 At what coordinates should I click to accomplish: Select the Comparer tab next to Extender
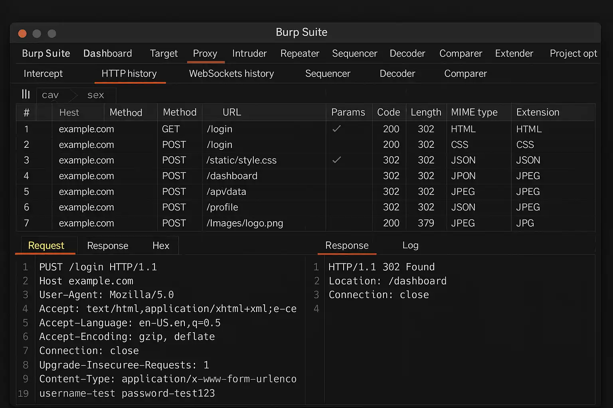[x=461, y=53]
